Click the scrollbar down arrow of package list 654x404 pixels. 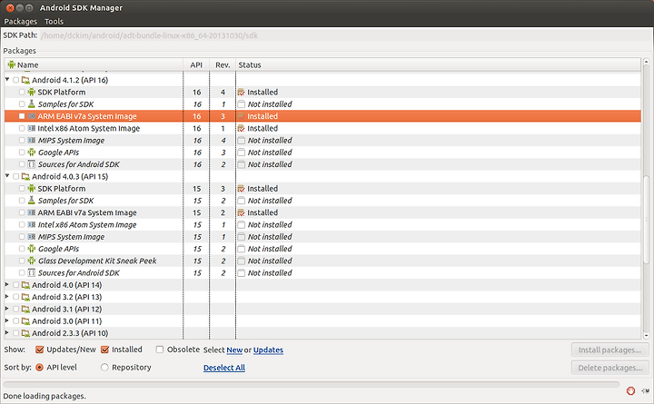coord(646,335)
